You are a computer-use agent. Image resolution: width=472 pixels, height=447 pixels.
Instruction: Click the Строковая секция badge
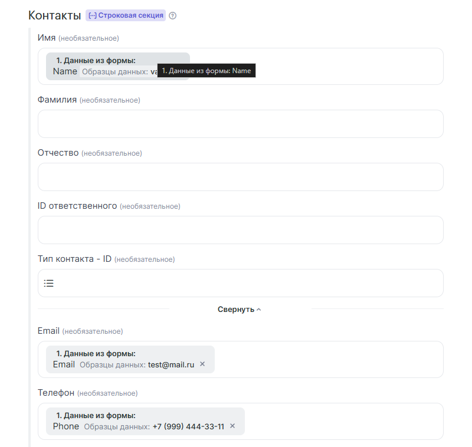click(x=125, y=15)
